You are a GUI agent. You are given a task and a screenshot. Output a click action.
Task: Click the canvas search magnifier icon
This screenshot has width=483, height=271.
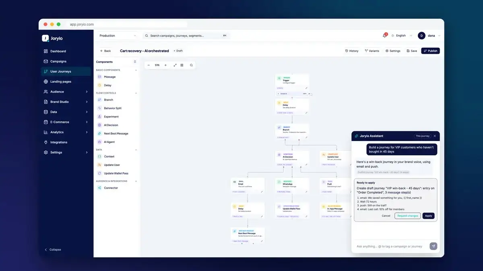191,65
